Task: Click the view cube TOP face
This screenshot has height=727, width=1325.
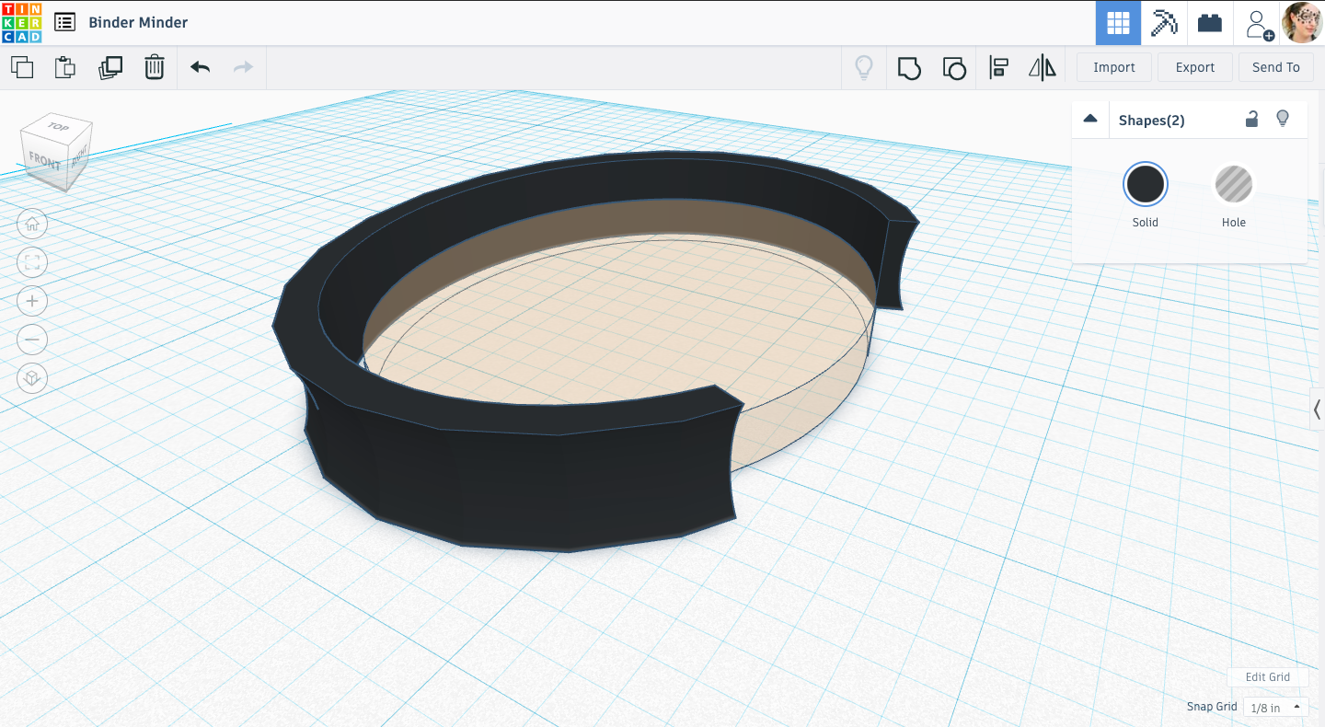Action: [59, 127]
